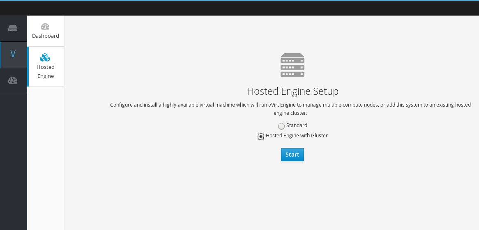Click blank content area below Start button
The height and width of the screenshot is (230, 479).
pos(292,193)
